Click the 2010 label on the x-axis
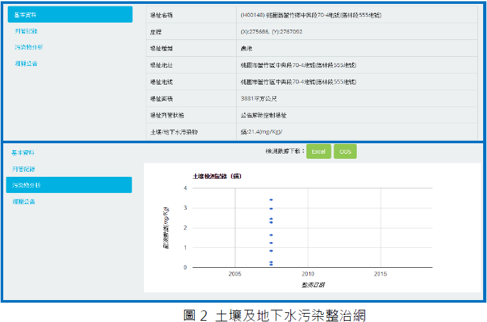 click(x=308, y=274)
